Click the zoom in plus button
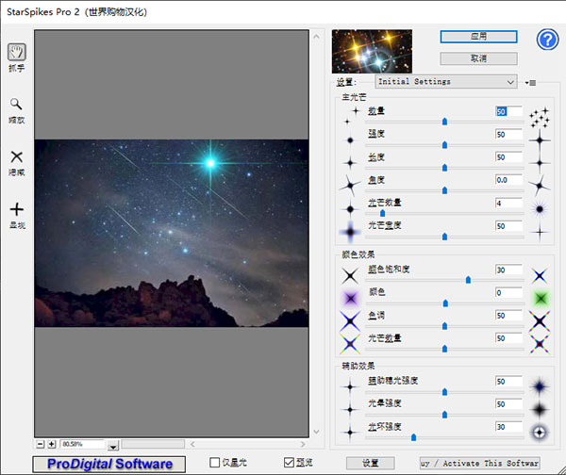566x475 pixels. pos(52,443)
